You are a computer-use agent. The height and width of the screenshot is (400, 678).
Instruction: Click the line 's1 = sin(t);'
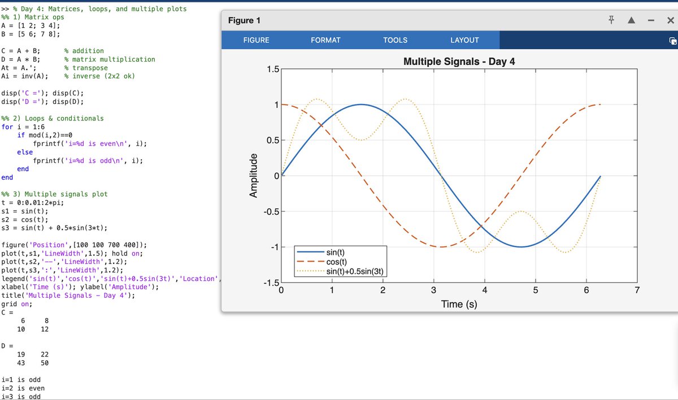25,211
